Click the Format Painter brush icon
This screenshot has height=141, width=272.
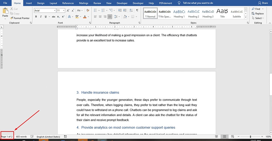click(x=12, y=18)
